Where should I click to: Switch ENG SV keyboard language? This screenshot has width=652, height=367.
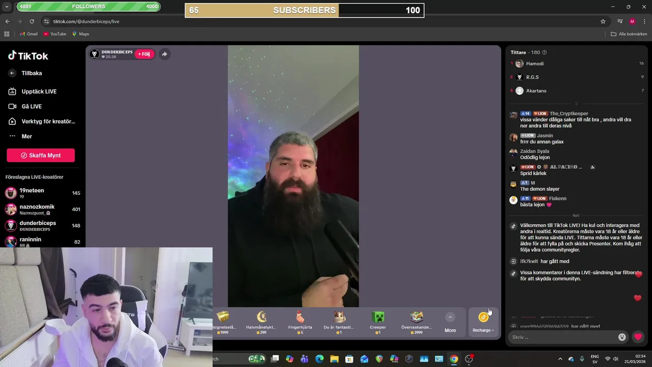(x=594, y=359)
